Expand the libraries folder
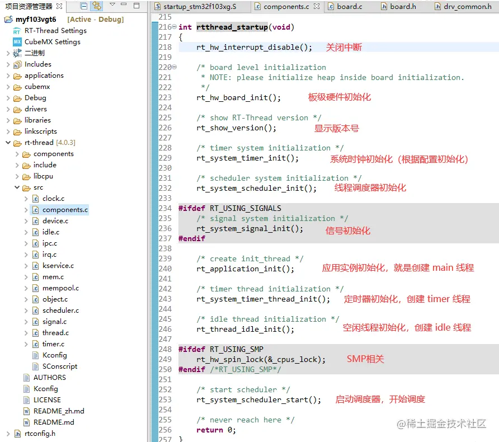Viewport: 499px width, 442px height. coord(8,120)
